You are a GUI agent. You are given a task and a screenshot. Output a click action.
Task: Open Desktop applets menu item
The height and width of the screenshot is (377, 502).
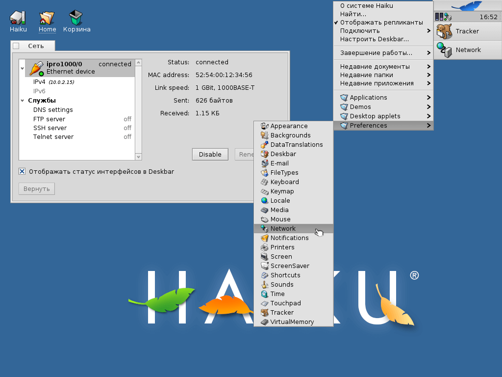point(383,116)
